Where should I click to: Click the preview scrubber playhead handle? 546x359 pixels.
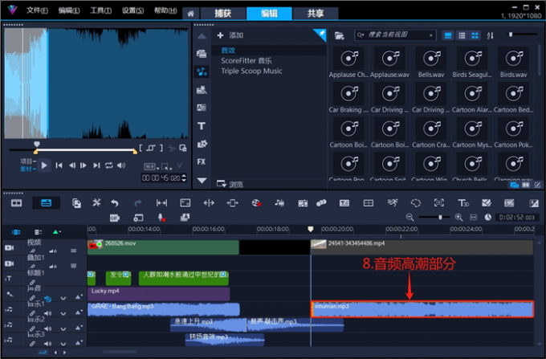coord(37,144)
